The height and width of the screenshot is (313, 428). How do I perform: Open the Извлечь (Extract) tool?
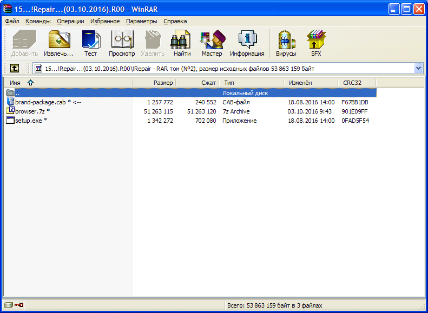pos(58,44)
